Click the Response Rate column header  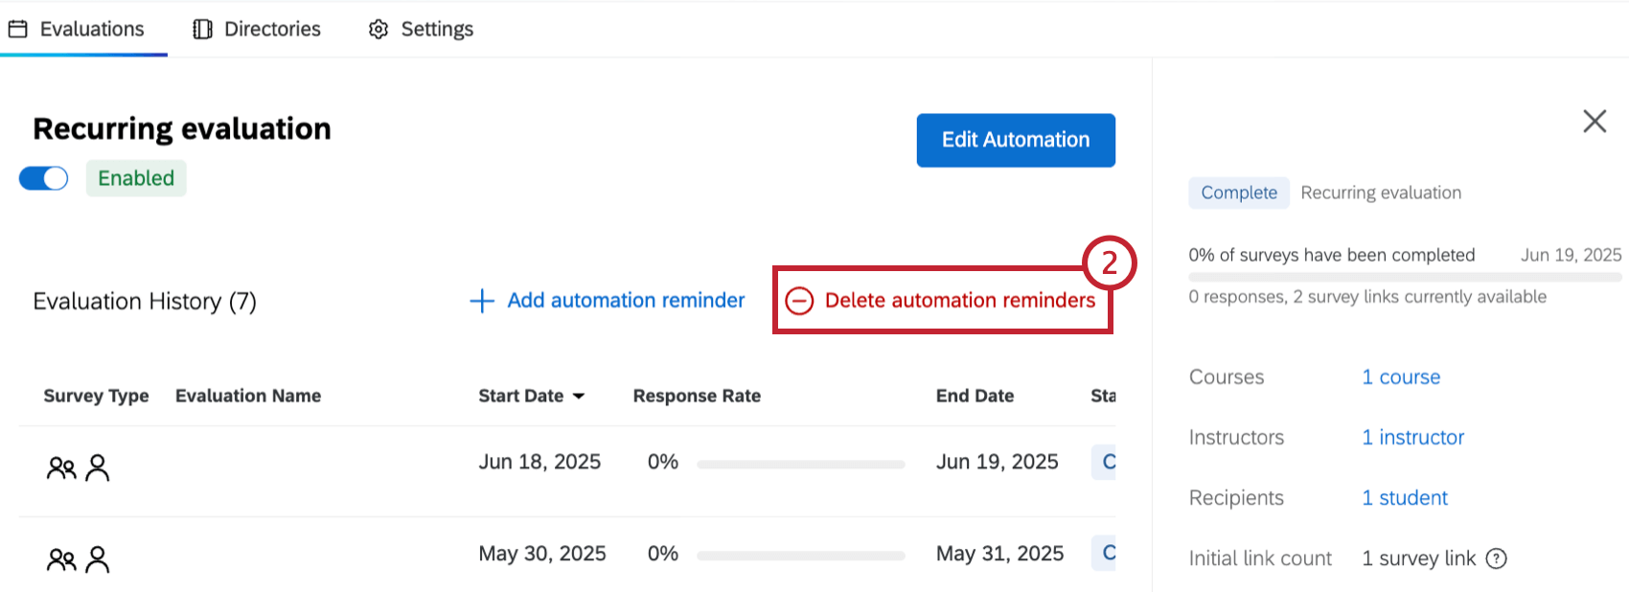click(x=697, y=397)
